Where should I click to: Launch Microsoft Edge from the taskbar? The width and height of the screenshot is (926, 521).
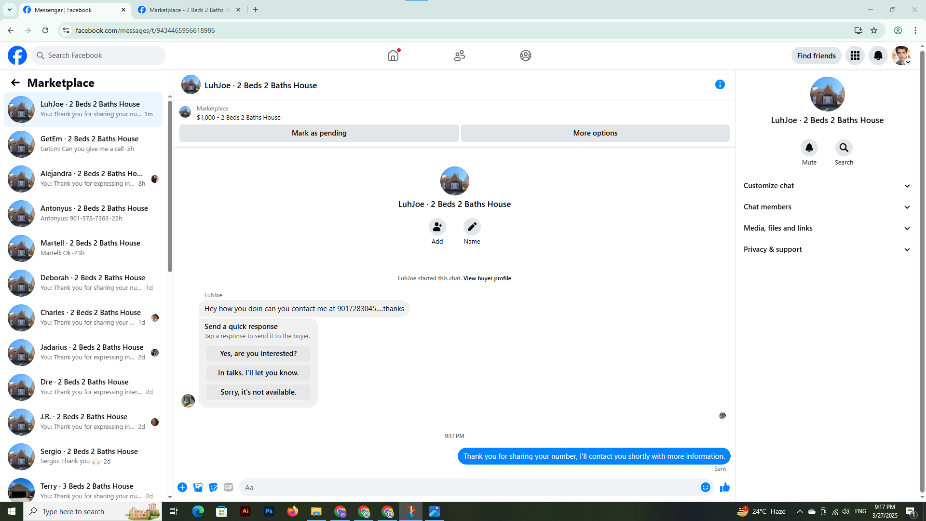pos(198,511)
